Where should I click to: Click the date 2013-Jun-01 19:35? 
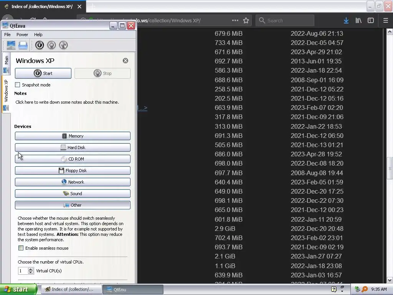(316, 61)
